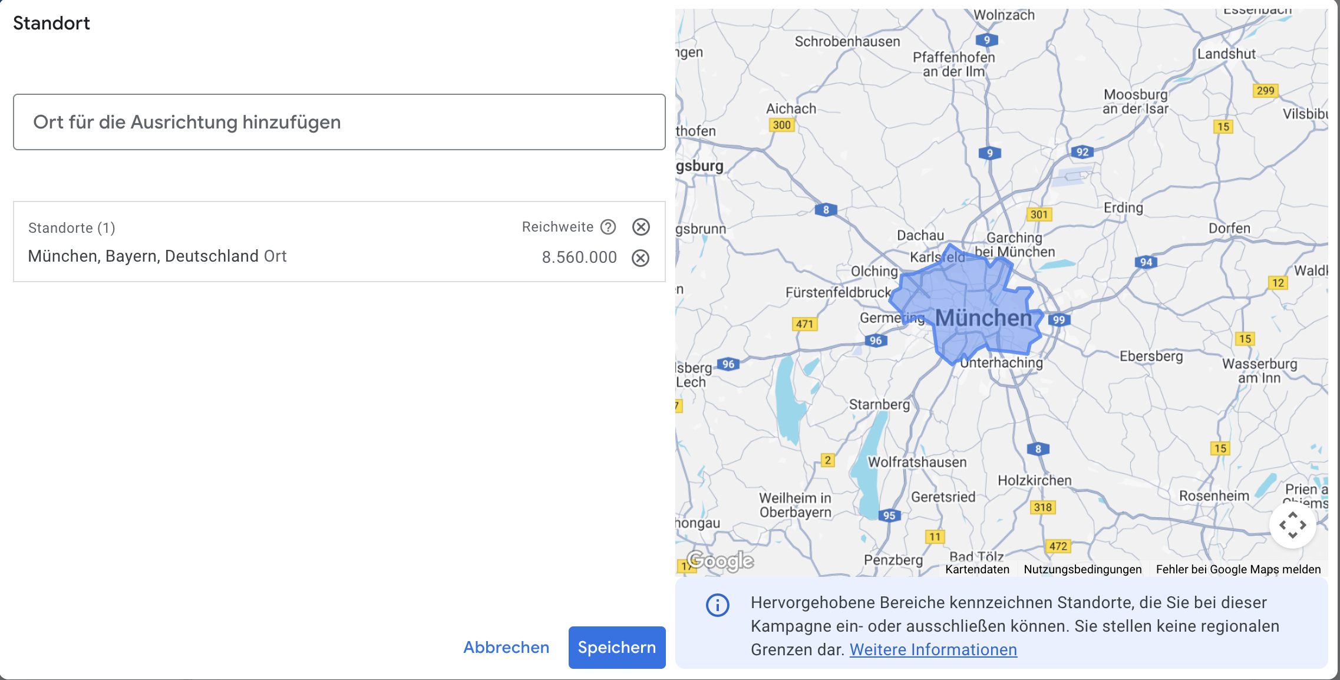Click the Google logo on the map
Viewport: 1340px width, 680px height.
[x=720, y=560]
